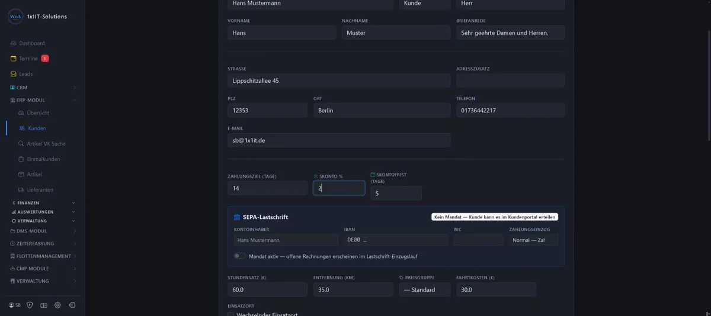The width and height of the screenshot is (711, 316).
Task: Click the Kunden people icon
Action: tap(21, 128)
